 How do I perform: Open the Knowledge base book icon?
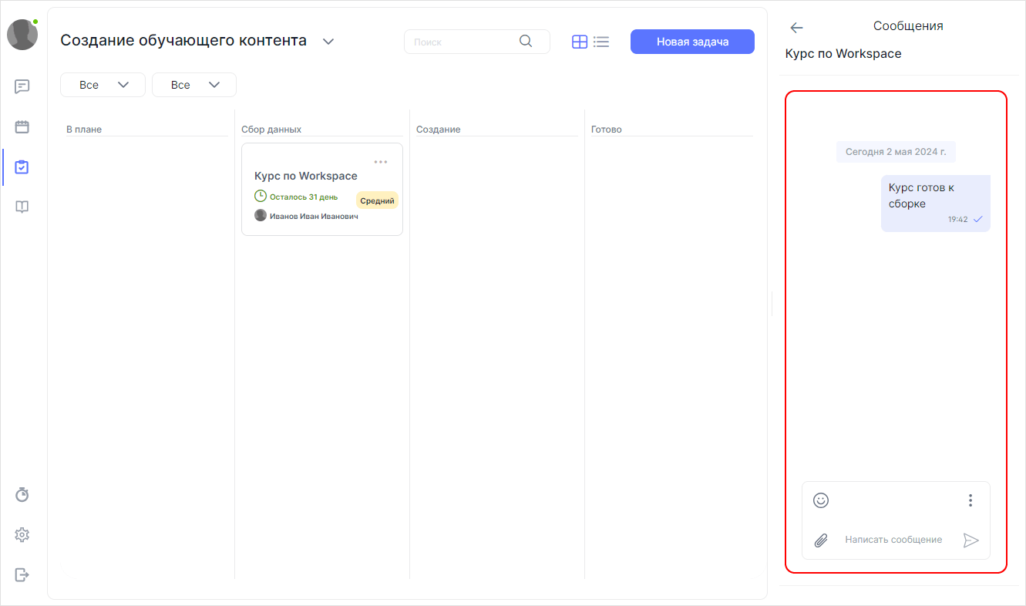click(x=22, y=207)
